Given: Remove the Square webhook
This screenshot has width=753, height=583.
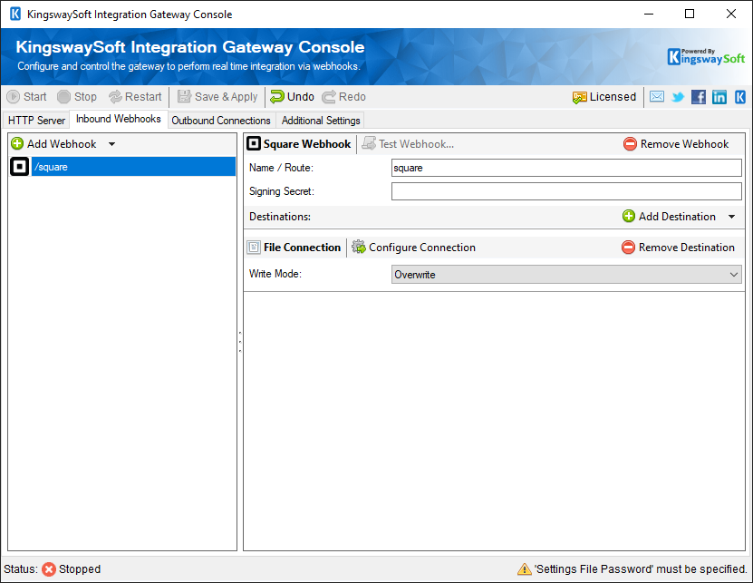Looking at the screenshot, I should click(x=676, y=143).
